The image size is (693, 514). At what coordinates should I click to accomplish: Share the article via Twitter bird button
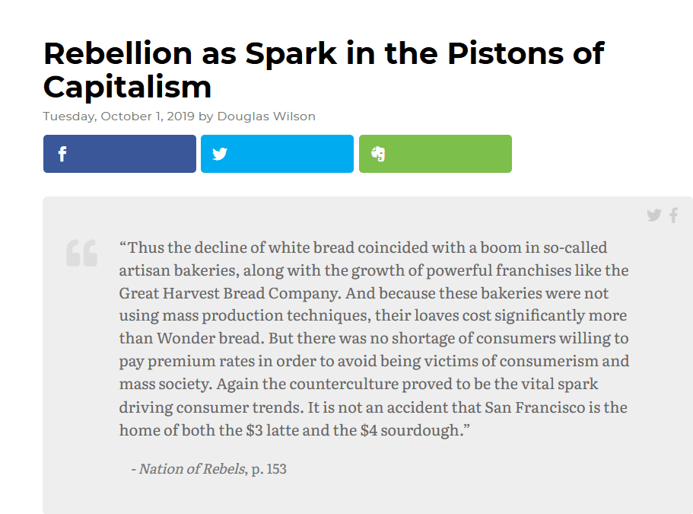(220, 154)
